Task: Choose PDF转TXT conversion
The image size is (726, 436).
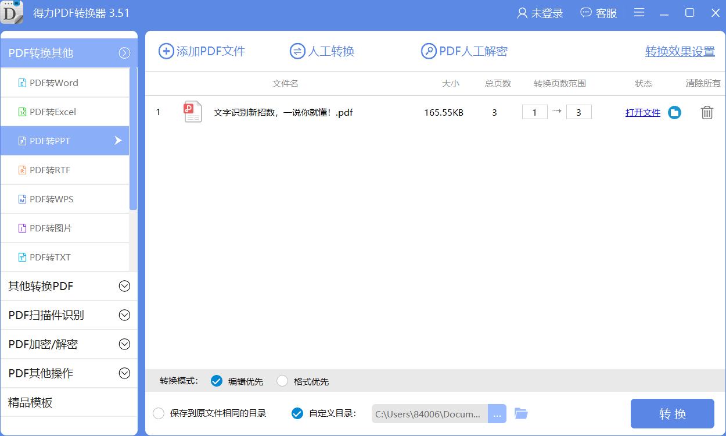Action: coord(64,257)
